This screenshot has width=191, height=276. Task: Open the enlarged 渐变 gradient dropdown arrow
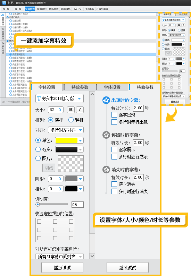[x=81, y=149]
